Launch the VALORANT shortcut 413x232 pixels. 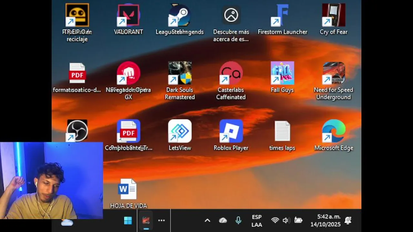[x=128, y=15]
